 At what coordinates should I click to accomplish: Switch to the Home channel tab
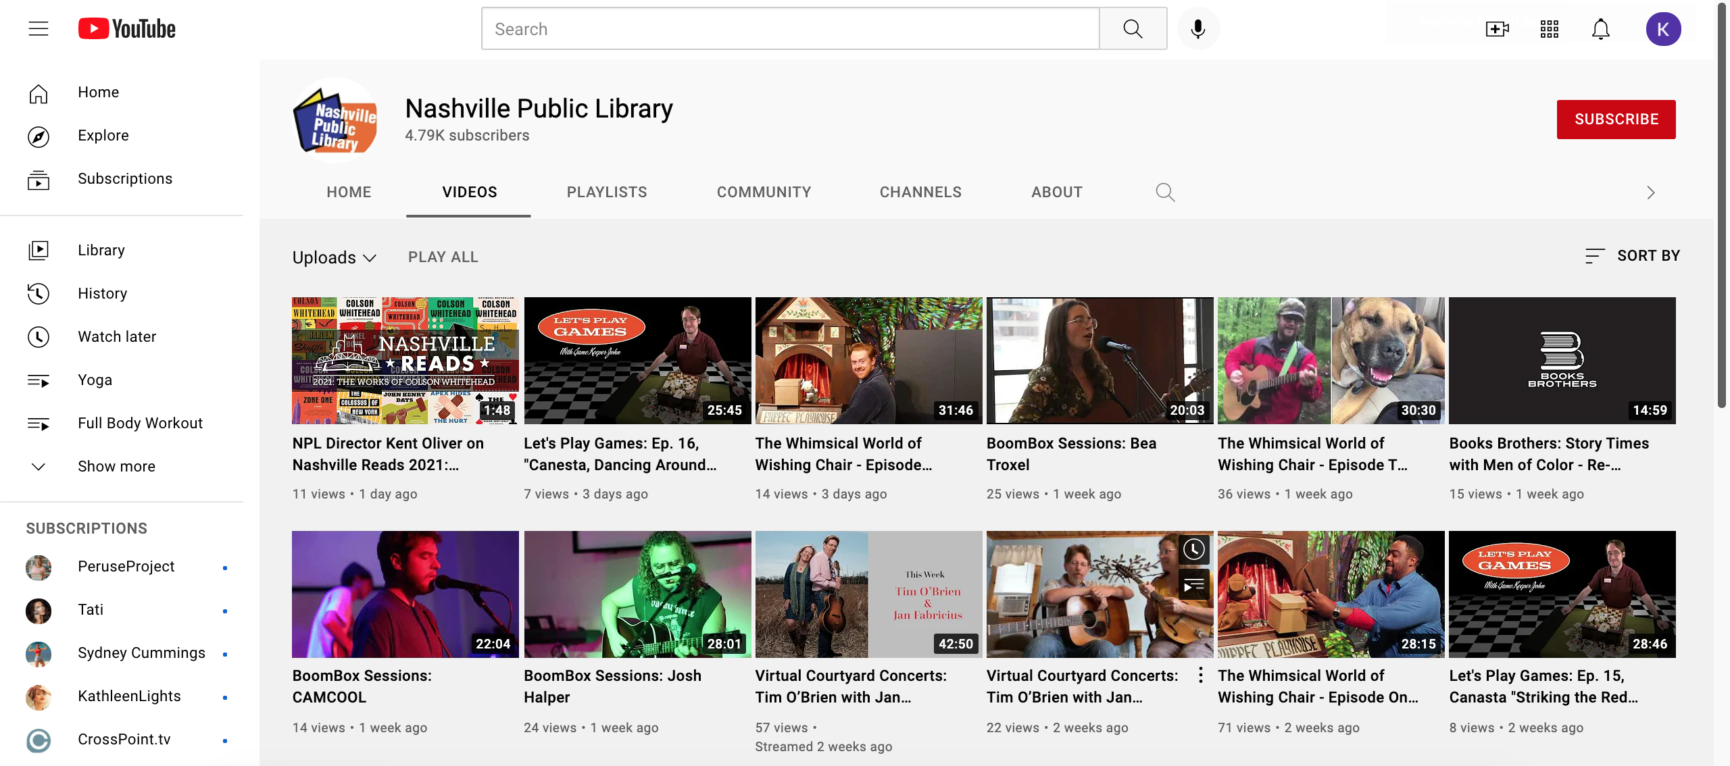(x=349, y=193)
